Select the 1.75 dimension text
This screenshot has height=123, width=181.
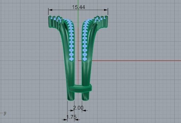pos(72,117)
